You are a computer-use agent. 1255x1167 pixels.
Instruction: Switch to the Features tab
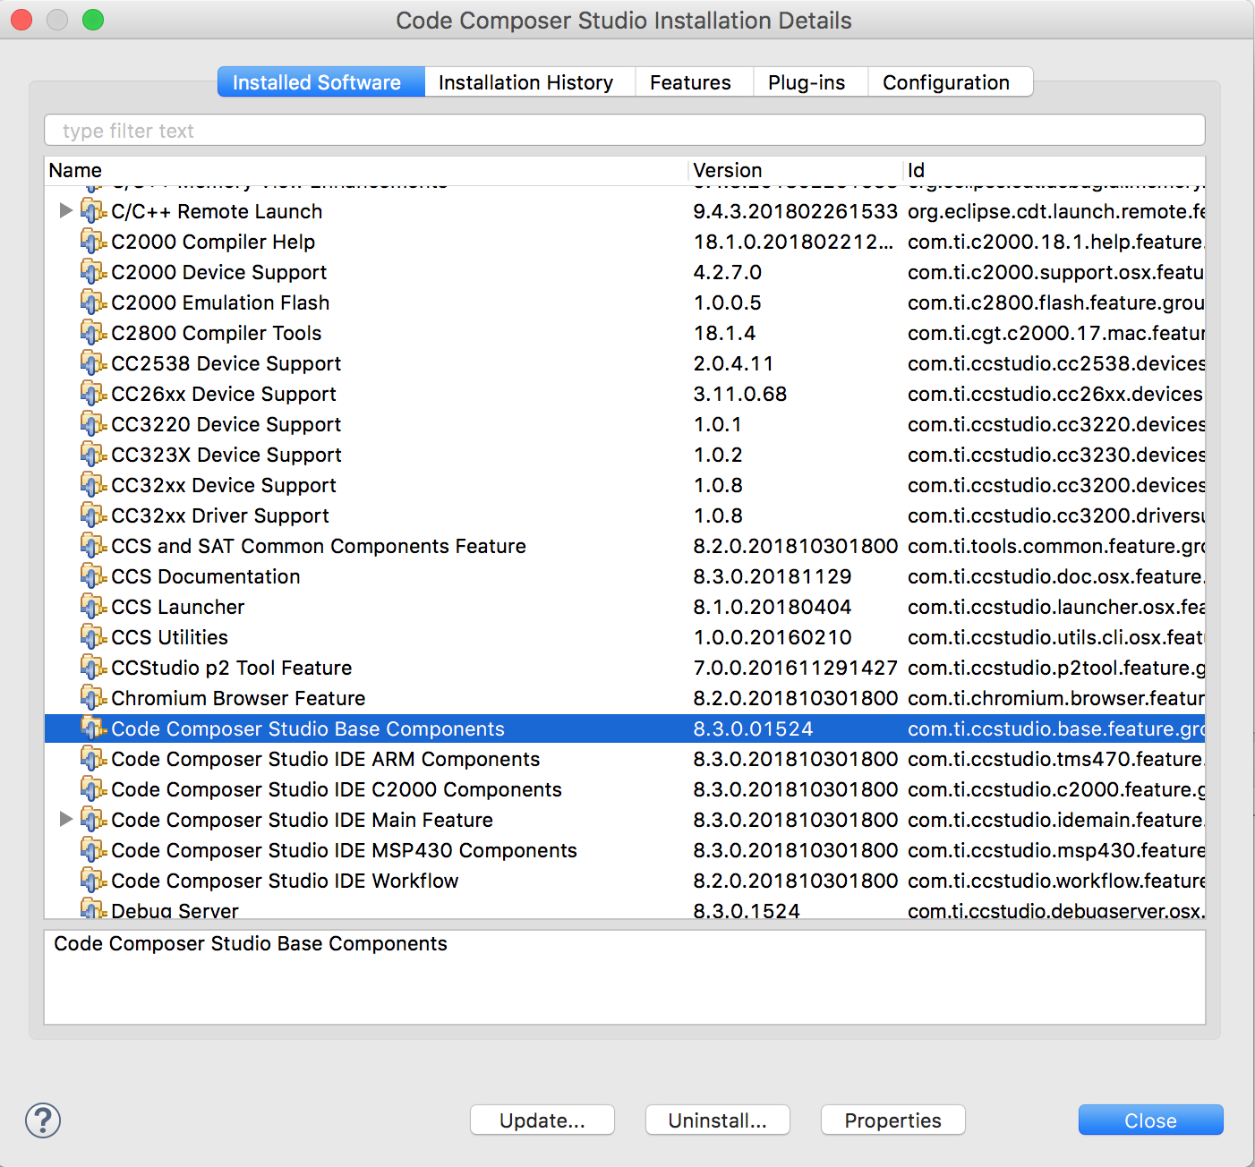coord(695,82)
